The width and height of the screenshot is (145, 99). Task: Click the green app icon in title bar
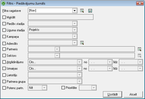coord(3,3)
